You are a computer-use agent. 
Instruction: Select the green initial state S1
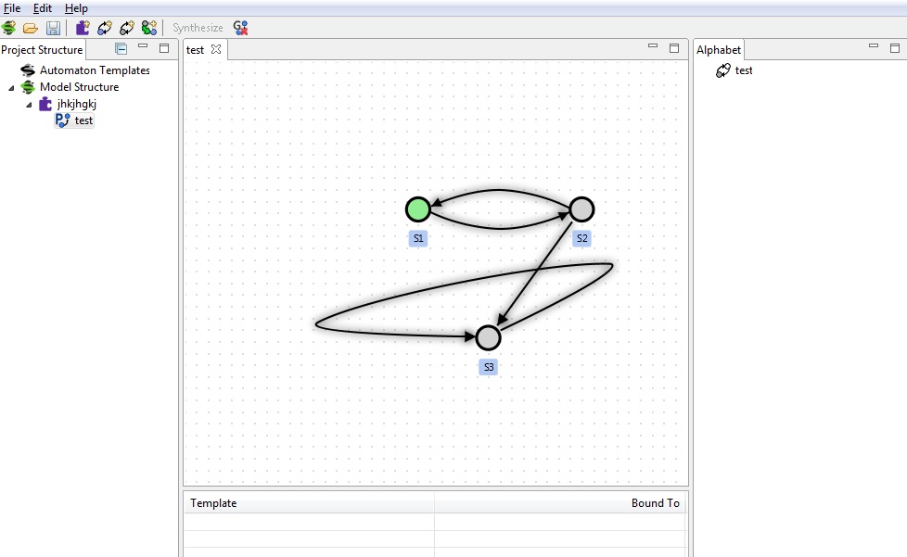click(417, 209)
